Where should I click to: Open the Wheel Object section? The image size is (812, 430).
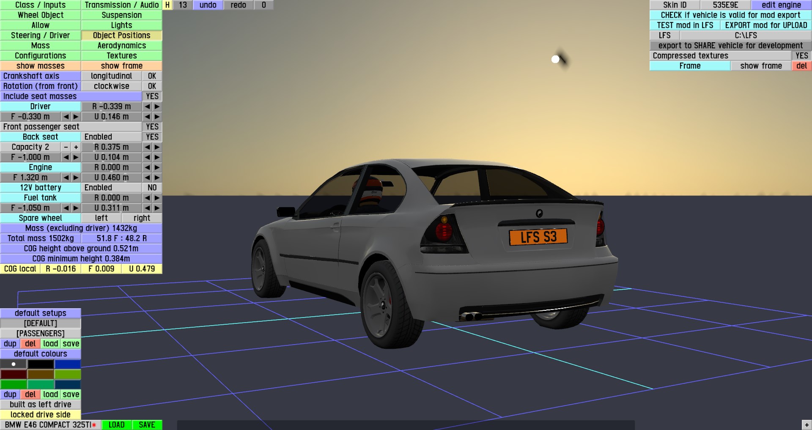(41, 15)
